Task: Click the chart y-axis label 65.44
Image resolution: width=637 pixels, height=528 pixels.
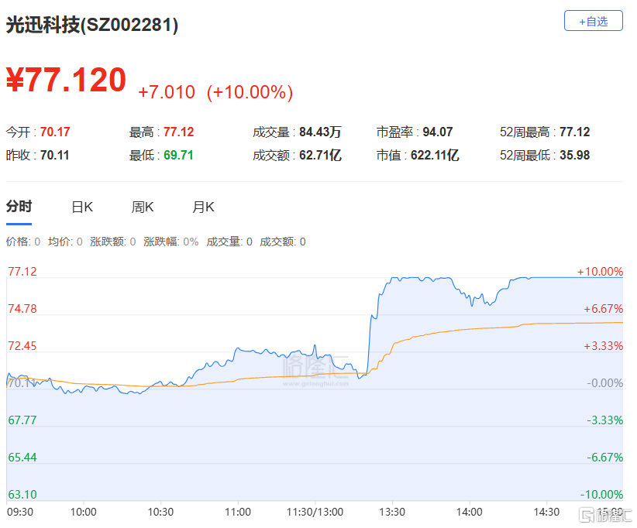Action: pyautogui.click(x=22, y=458)
